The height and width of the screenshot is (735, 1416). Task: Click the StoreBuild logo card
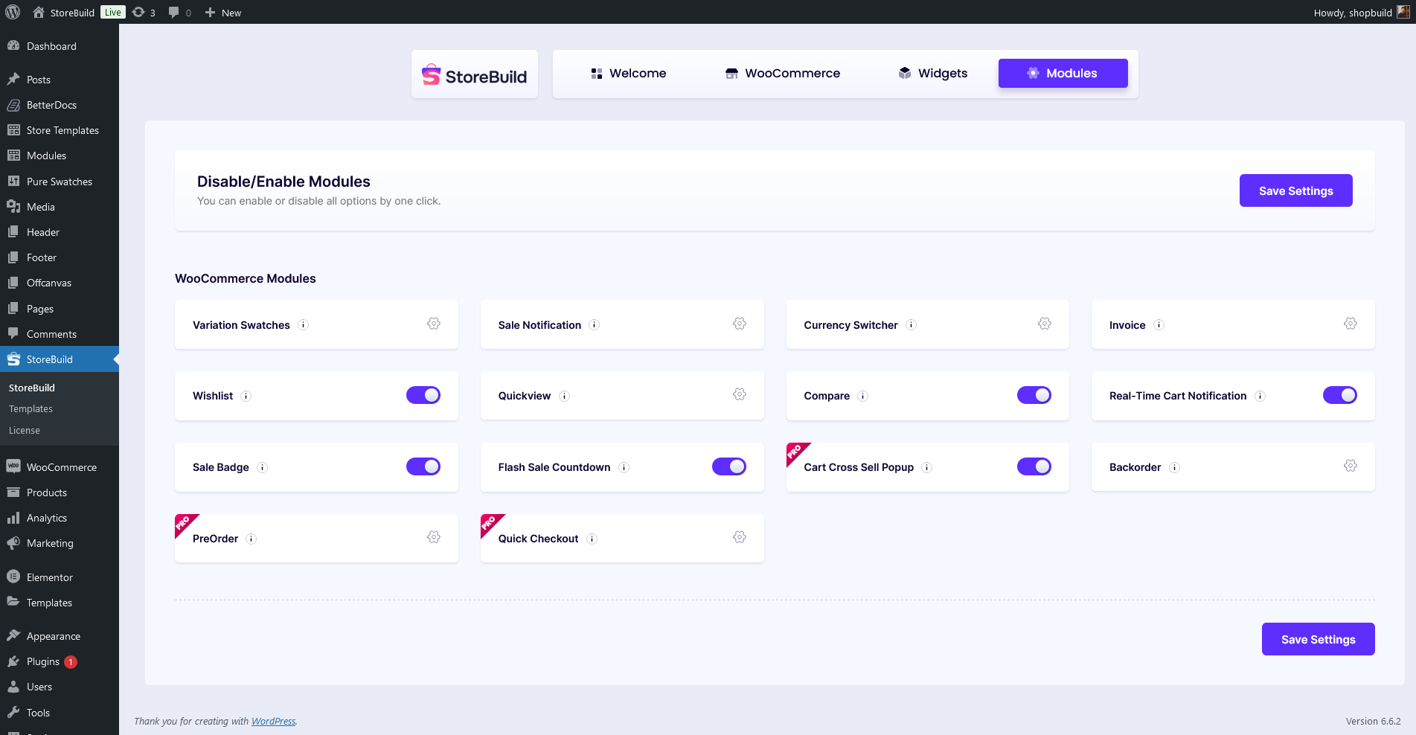pos(475,74)
